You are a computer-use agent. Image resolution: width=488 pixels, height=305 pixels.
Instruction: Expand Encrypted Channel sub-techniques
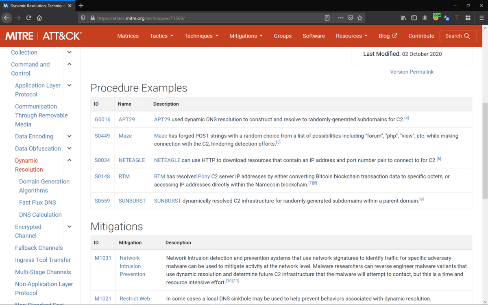pos(69,227)
